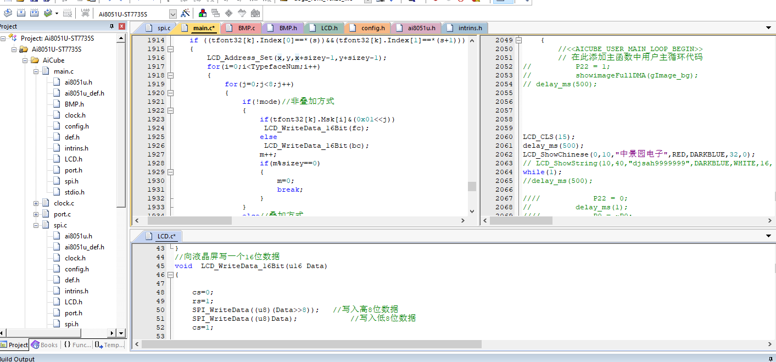Click the down arrow of main.c left vertical scrollbar
Viewport: 776px width, 362px height.
(x=472, y=211)
